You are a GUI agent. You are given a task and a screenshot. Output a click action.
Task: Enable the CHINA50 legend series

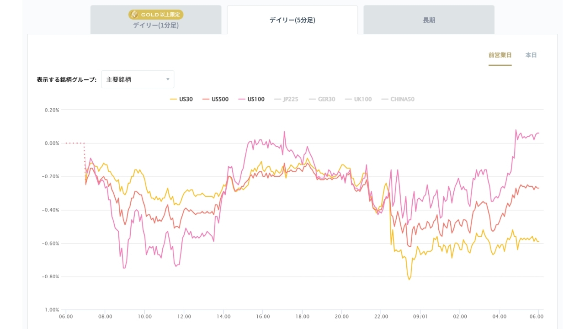pos(398,99)
